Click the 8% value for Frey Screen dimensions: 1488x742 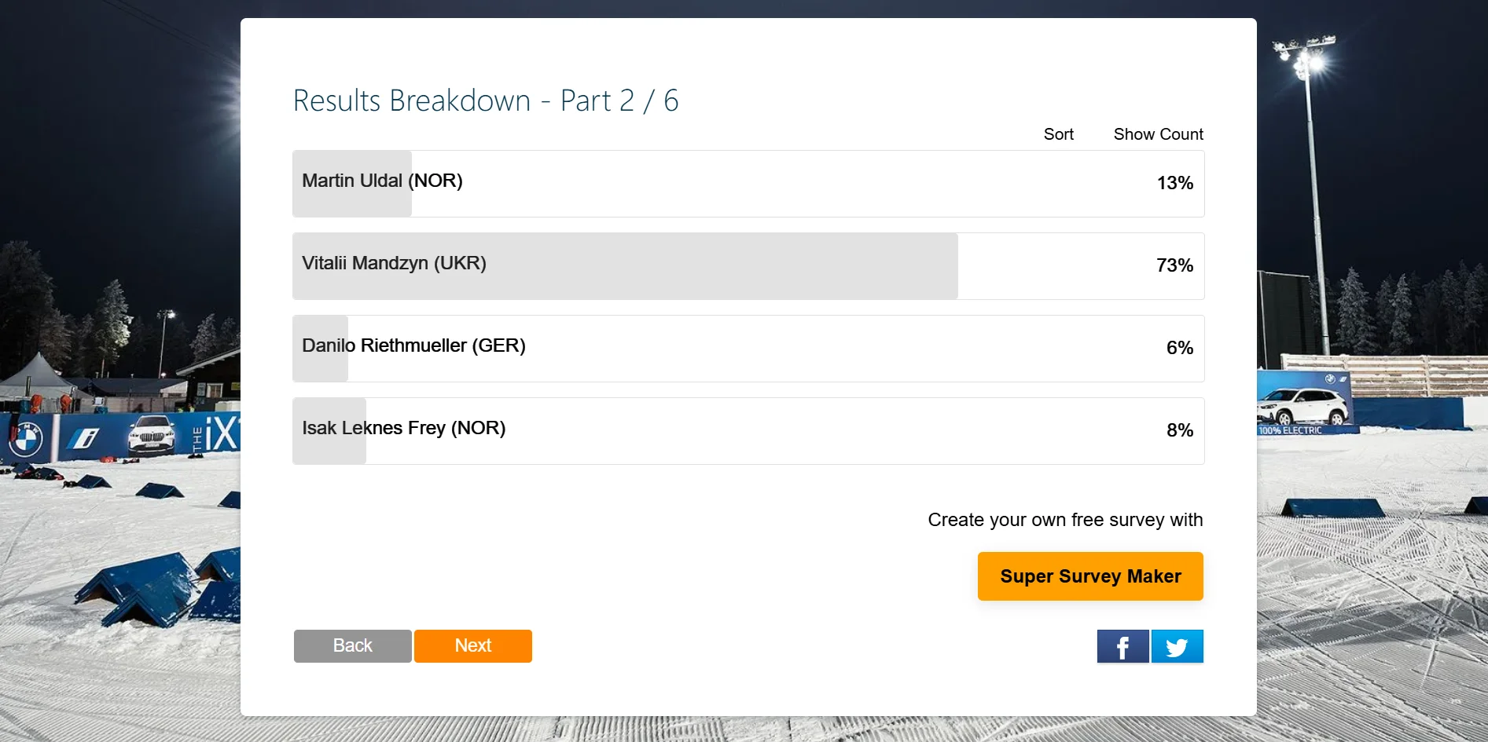[1179, 430]
